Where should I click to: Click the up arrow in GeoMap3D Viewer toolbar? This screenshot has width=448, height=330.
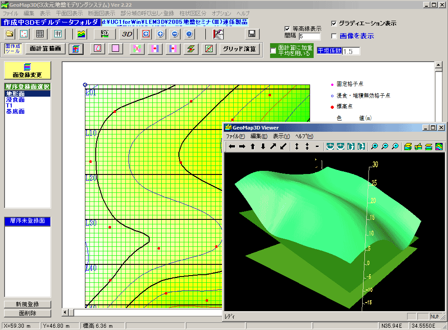pyautogui.click(x=253, y=147)
